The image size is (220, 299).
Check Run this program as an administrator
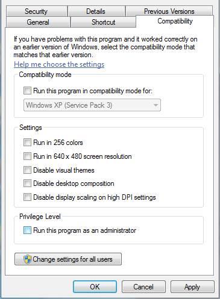(x=27, y=230)
